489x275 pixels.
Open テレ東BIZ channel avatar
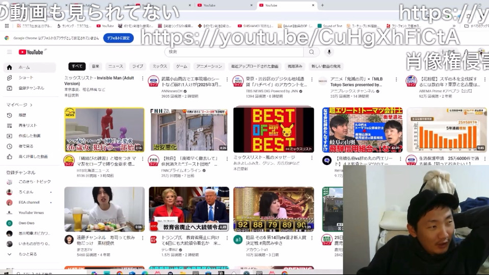pos(153,239)
